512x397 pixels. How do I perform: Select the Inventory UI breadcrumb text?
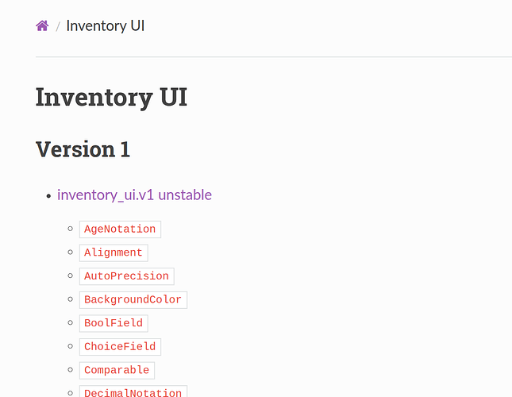point(105,25)
